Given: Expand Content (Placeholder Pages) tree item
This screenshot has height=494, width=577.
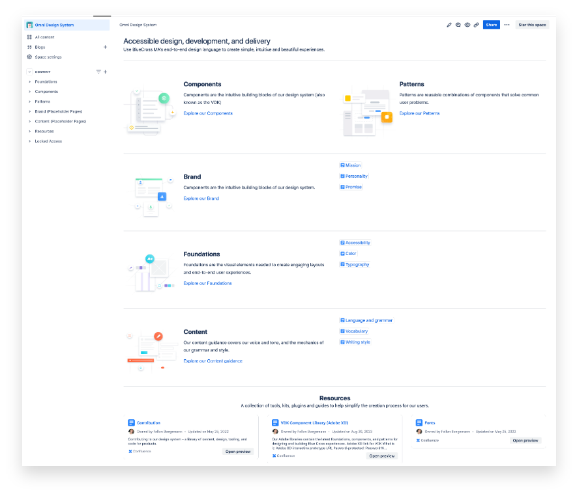Looking at the screenshot, I should coord(30,122).
